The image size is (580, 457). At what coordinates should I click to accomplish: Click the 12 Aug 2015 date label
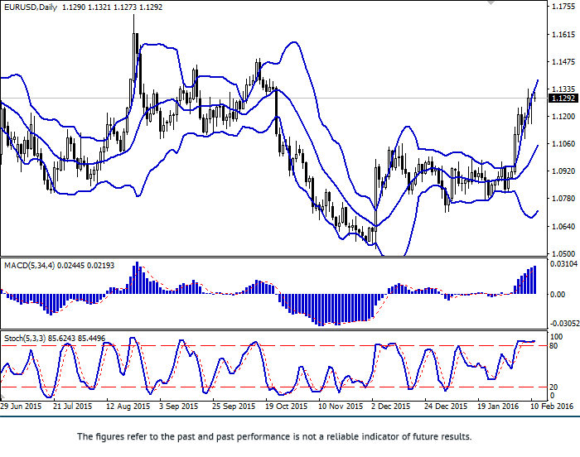[x=128, y=406]
